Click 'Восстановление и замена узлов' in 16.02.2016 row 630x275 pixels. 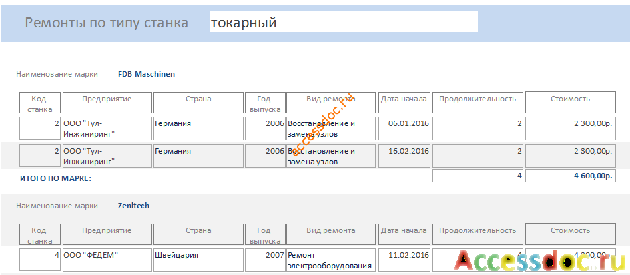331,156
